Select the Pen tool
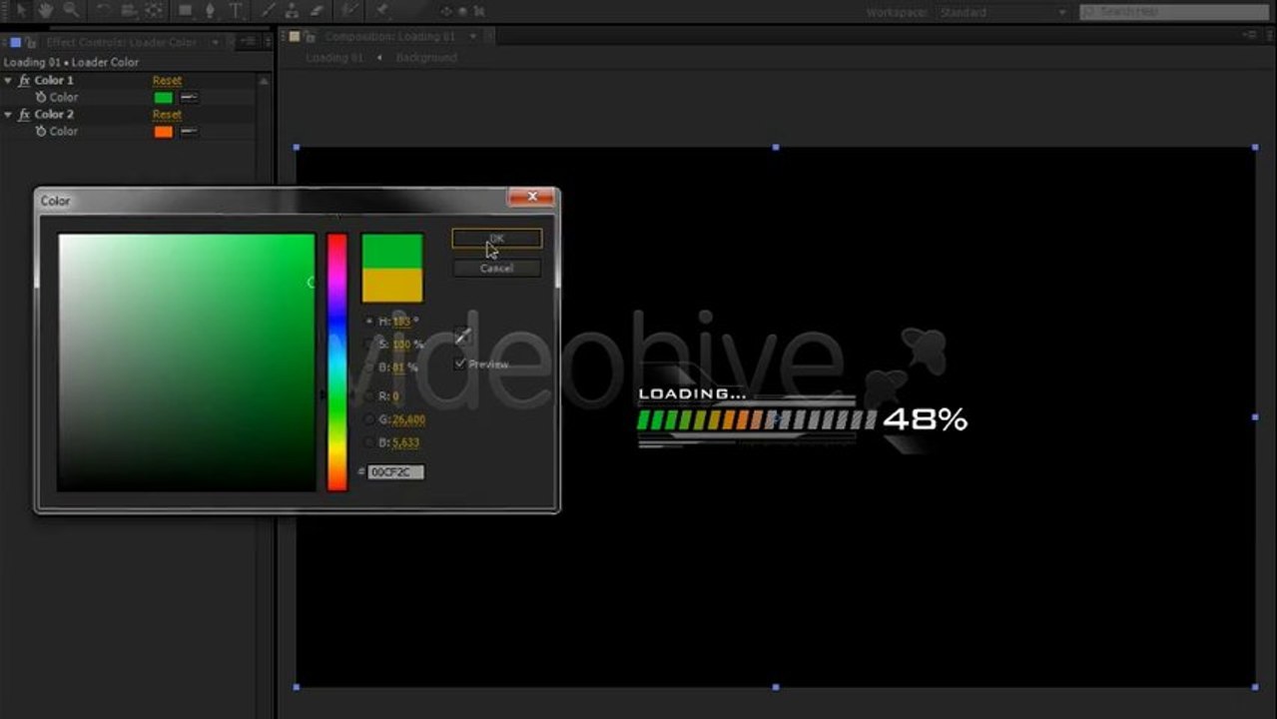 click(211, 10)
